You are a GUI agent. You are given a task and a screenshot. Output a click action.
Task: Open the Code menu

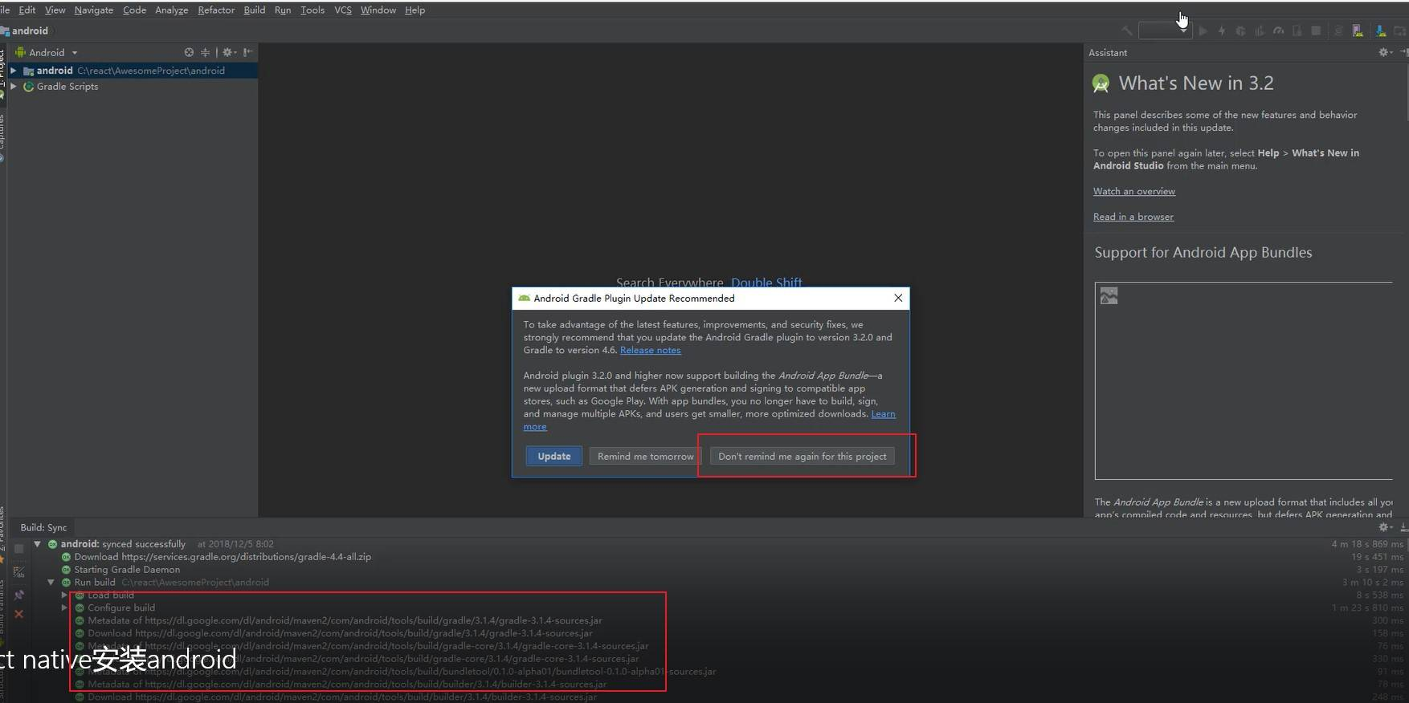pyautogui.click(x=134, y=10)
